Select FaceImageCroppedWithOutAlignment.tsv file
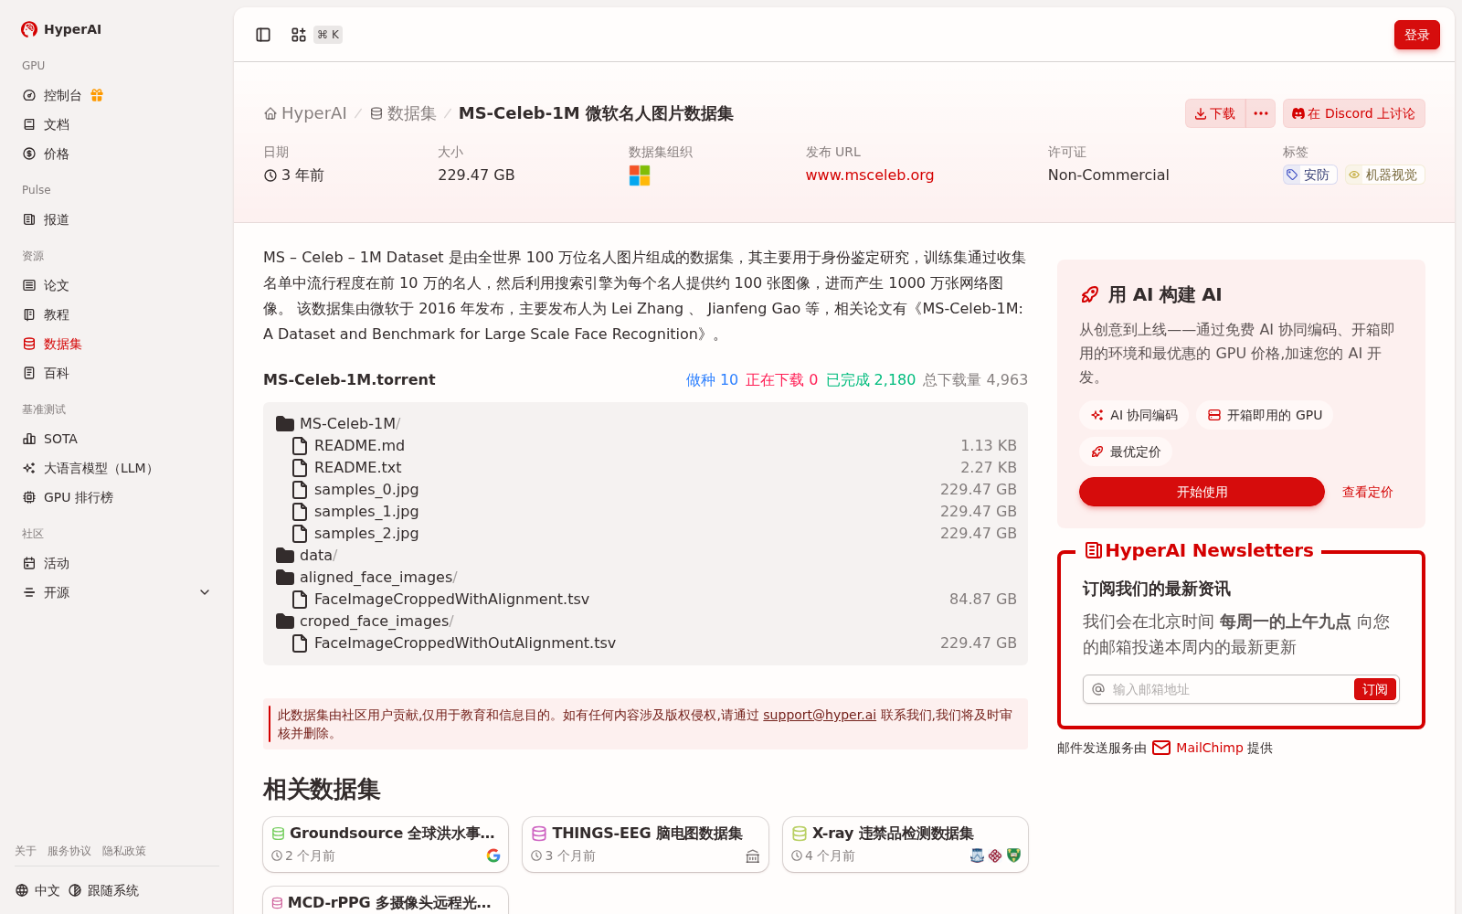1462x914 pixels. click(x=645, y=643)
